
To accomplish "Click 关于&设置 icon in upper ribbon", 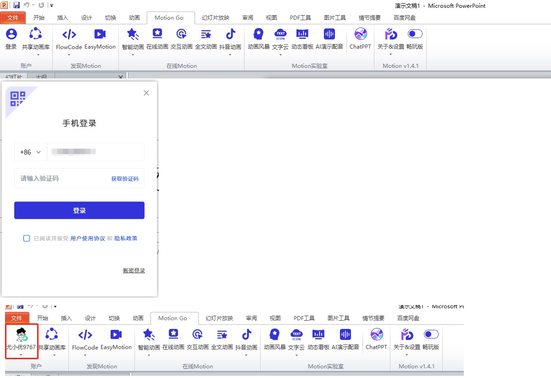I will (391, 34).
